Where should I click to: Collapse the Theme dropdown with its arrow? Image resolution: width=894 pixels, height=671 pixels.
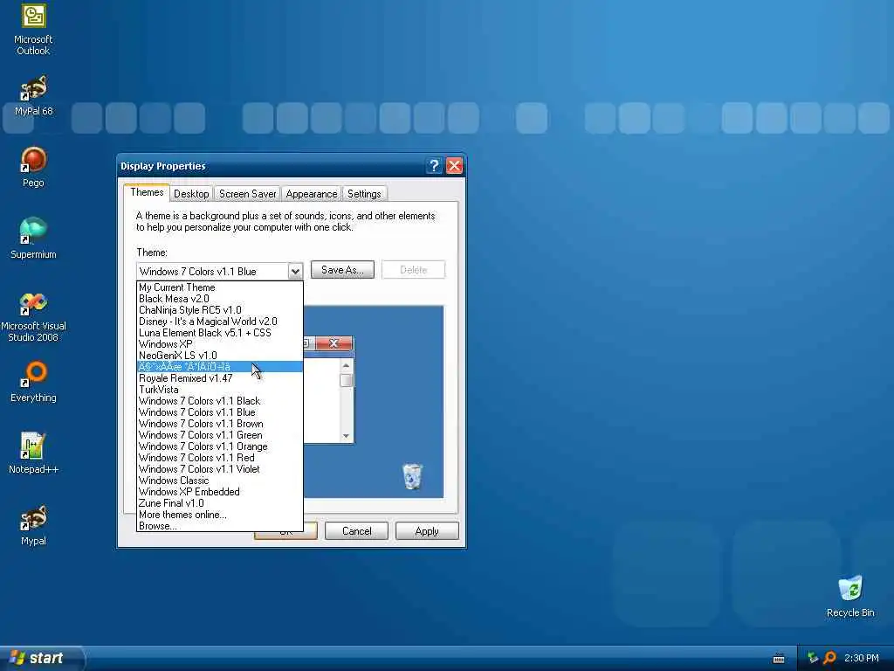(x=295, y=272)
